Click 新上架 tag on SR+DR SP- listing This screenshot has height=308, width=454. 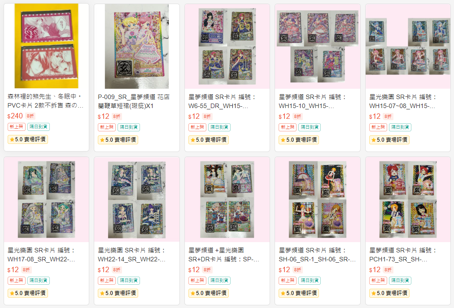tap(197, 281)
